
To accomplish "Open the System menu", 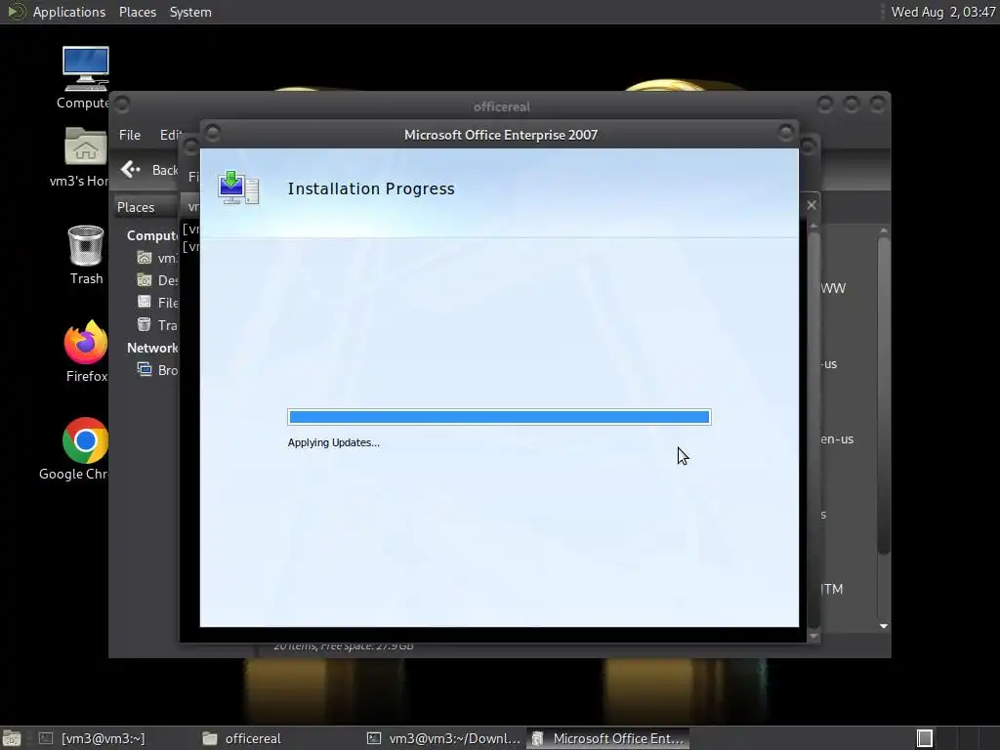I will click(190, 12).
